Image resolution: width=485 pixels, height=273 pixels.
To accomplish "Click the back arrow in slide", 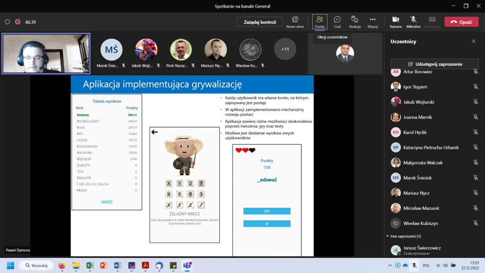I will click(154, 132).
